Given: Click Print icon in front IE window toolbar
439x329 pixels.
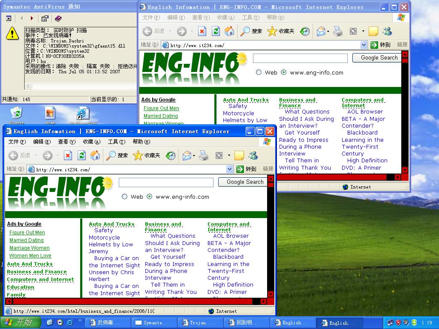Looking at the screenshot, I should 204,155.
